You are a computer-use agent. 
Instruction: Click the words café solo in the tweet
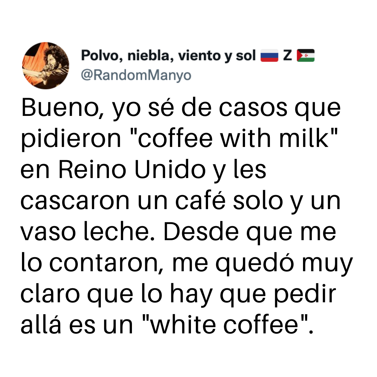[x=229, y=200]
